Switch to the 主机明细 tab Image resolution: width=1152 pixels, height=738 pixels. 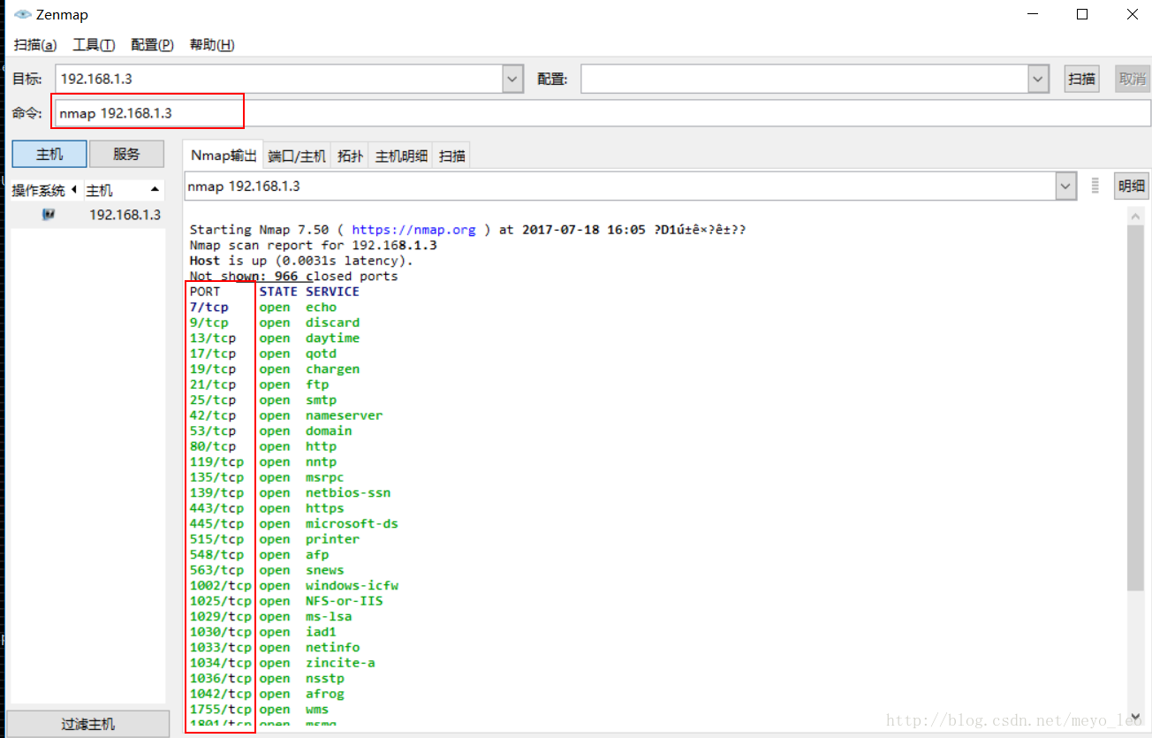pyautogui.click(x=402, y=156)
